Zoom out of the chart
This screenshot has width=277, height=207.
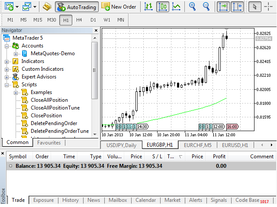[x=206, y=6]
